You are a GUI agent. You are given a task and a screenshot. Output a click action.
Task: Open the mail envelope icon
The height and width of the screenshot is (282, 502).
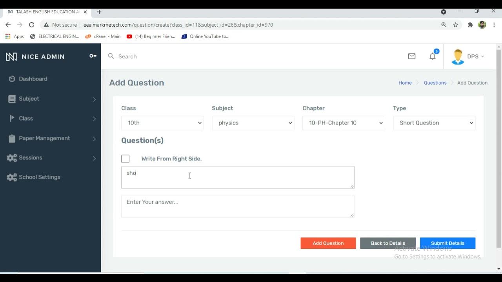coord(412,56)
